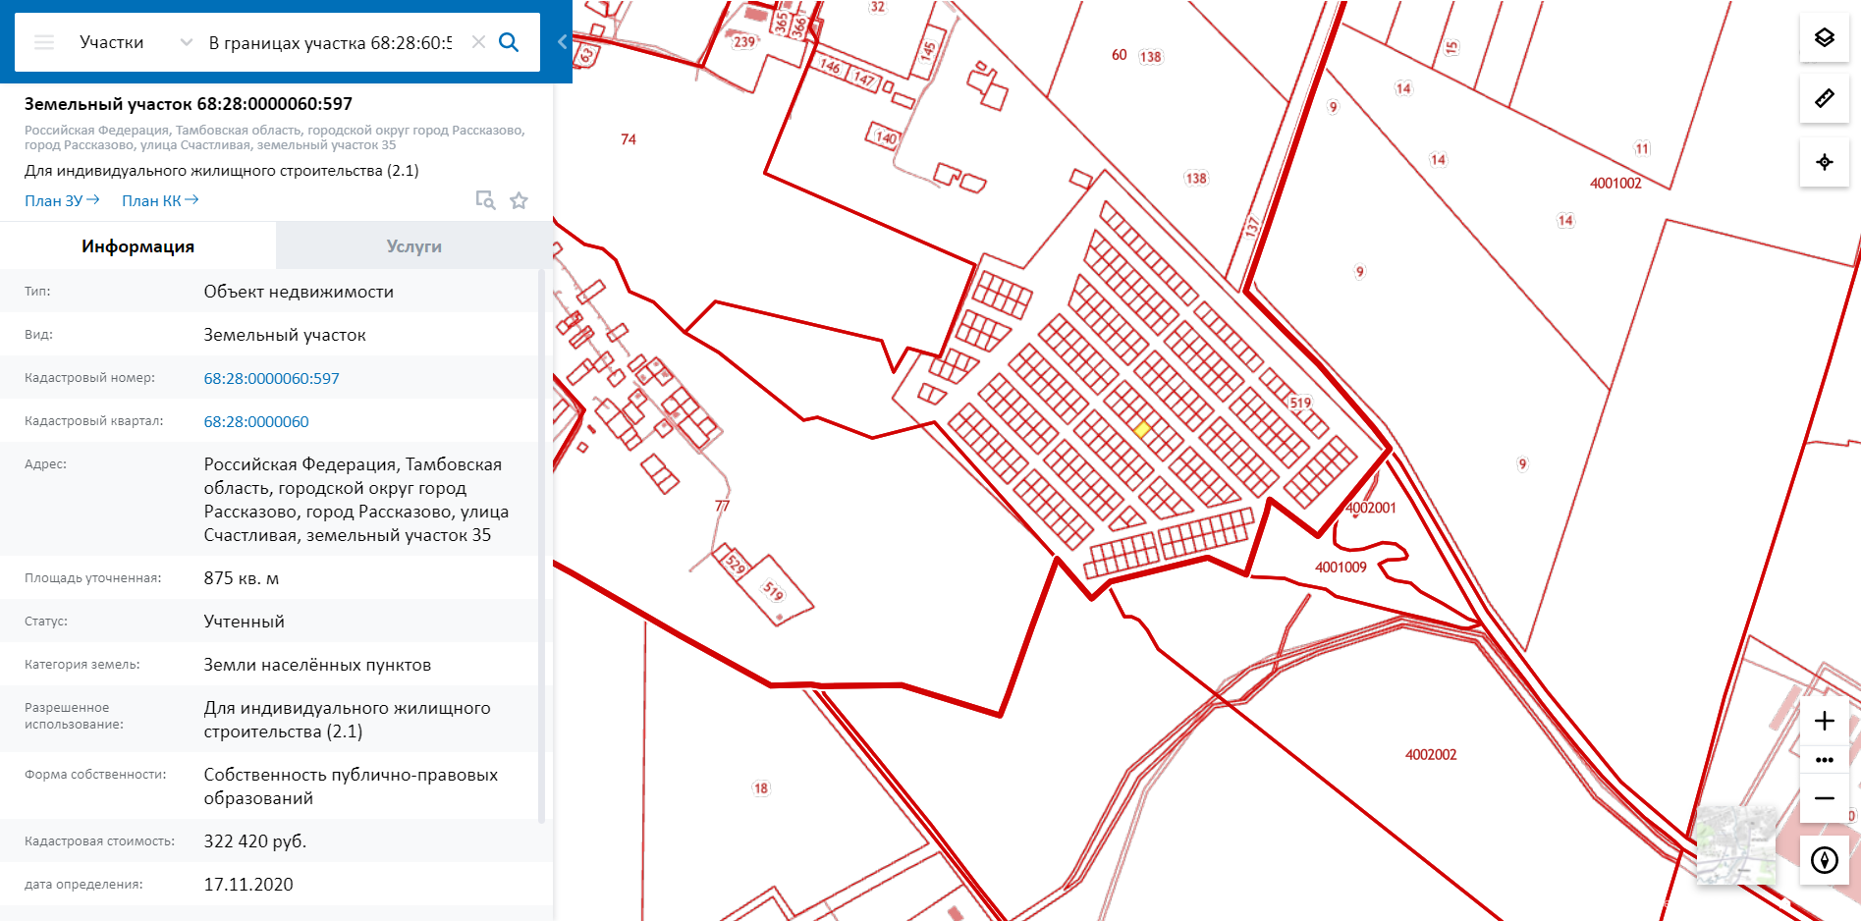This screenshot has height=921, width=1861.
Task: Click the highlighted yellow parcel on map
Action: [x=1141, y=429]
